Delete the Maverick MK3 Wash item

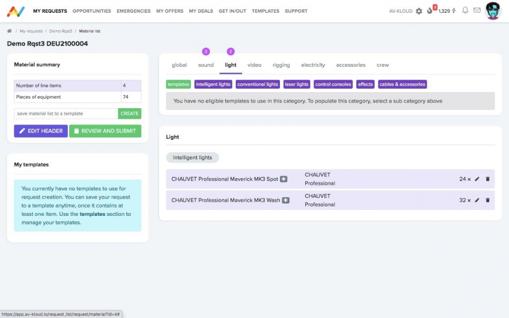click(487, 200)
